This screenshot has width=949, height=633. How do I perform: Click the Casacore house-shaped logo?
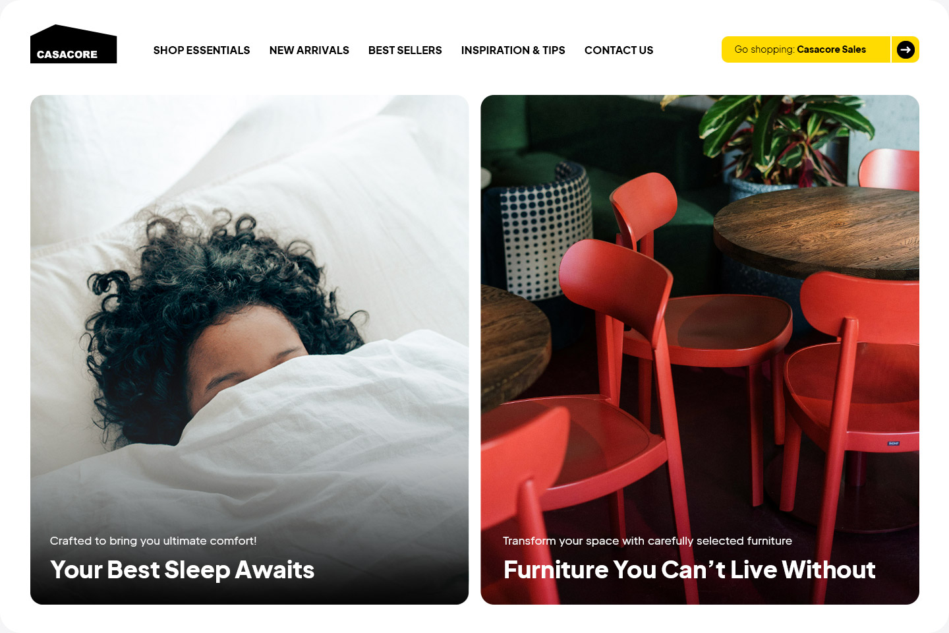[x=73, y=44]
